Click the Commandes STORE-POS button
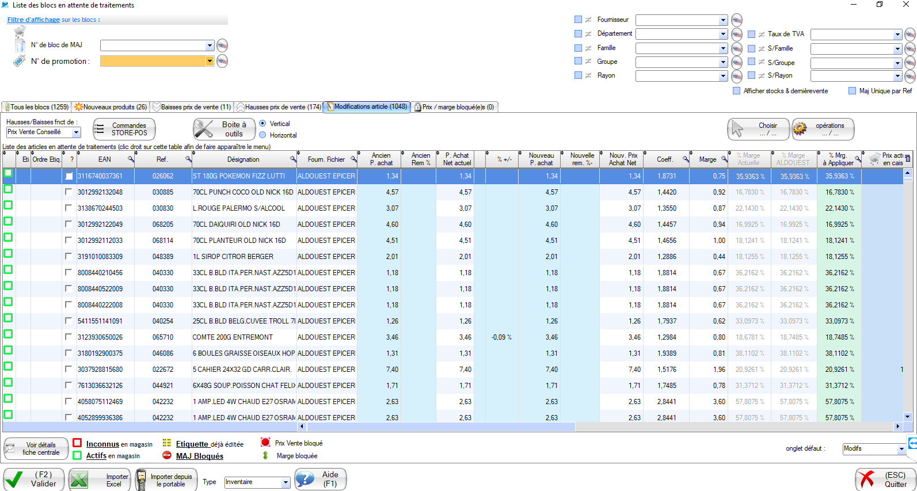The height and width of the screenshot is (491, 917). coord(124,129)
